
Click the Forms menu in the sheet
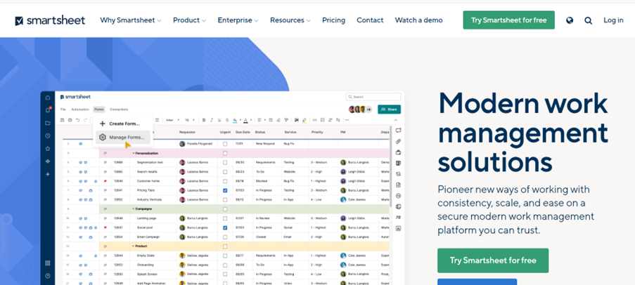(99, 110)
